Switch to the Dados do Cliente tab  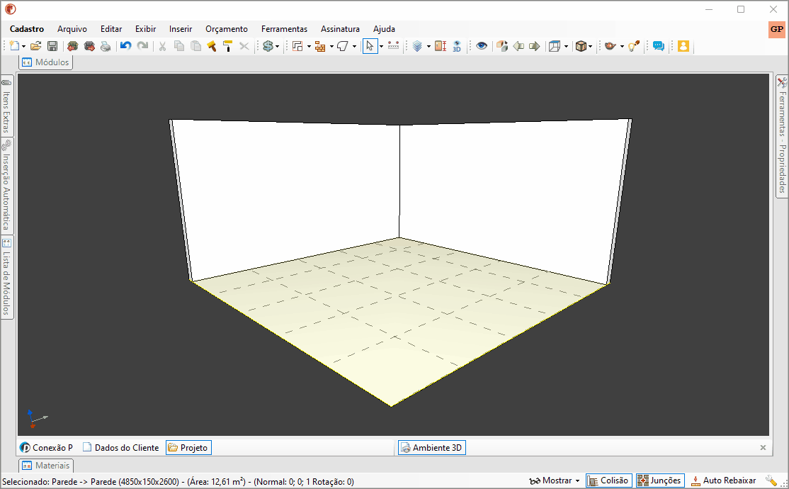click(x=121, y=448)
